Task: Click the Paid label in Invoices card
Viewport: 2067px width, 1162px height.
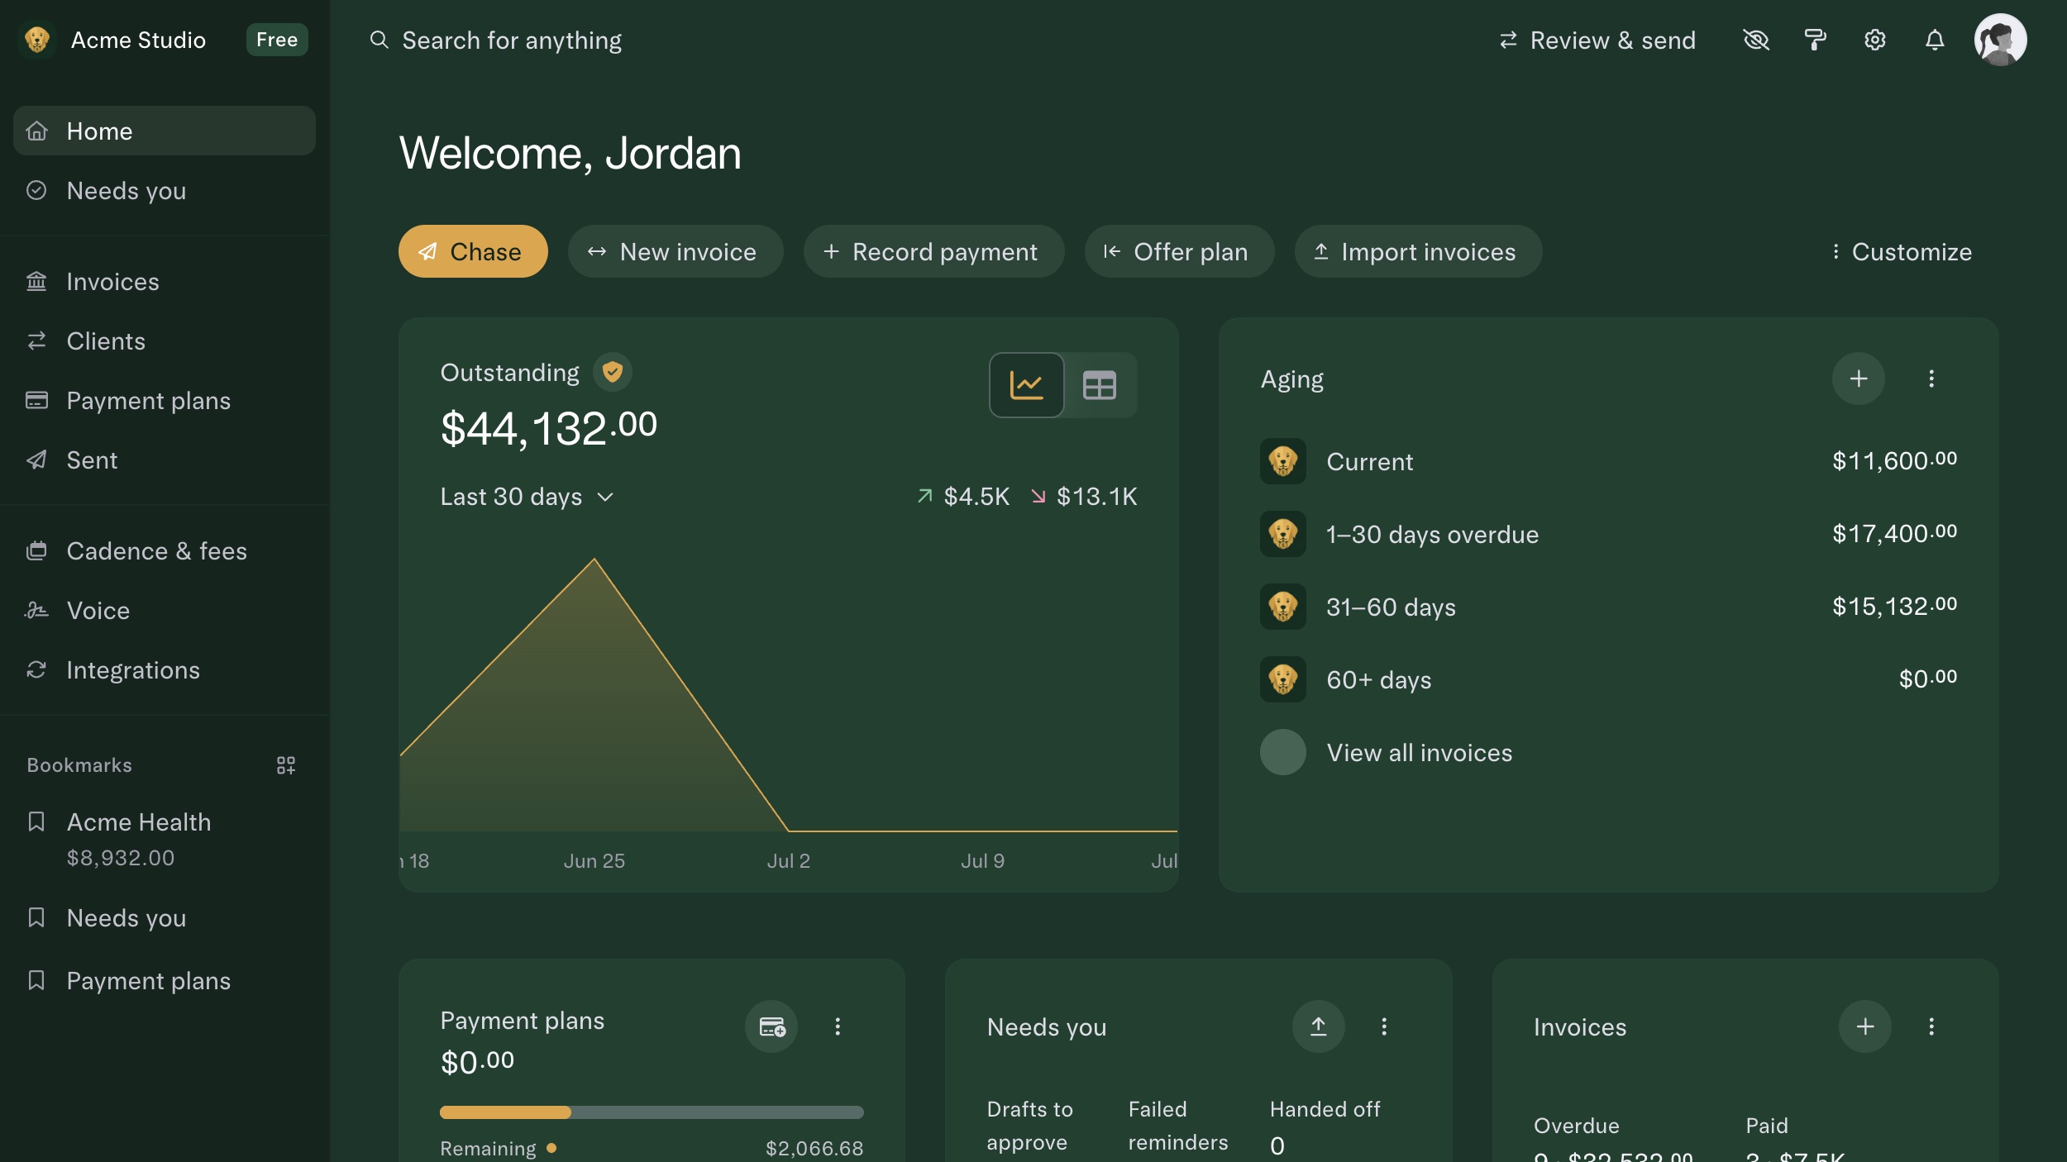Action: pos(1767,1126)
